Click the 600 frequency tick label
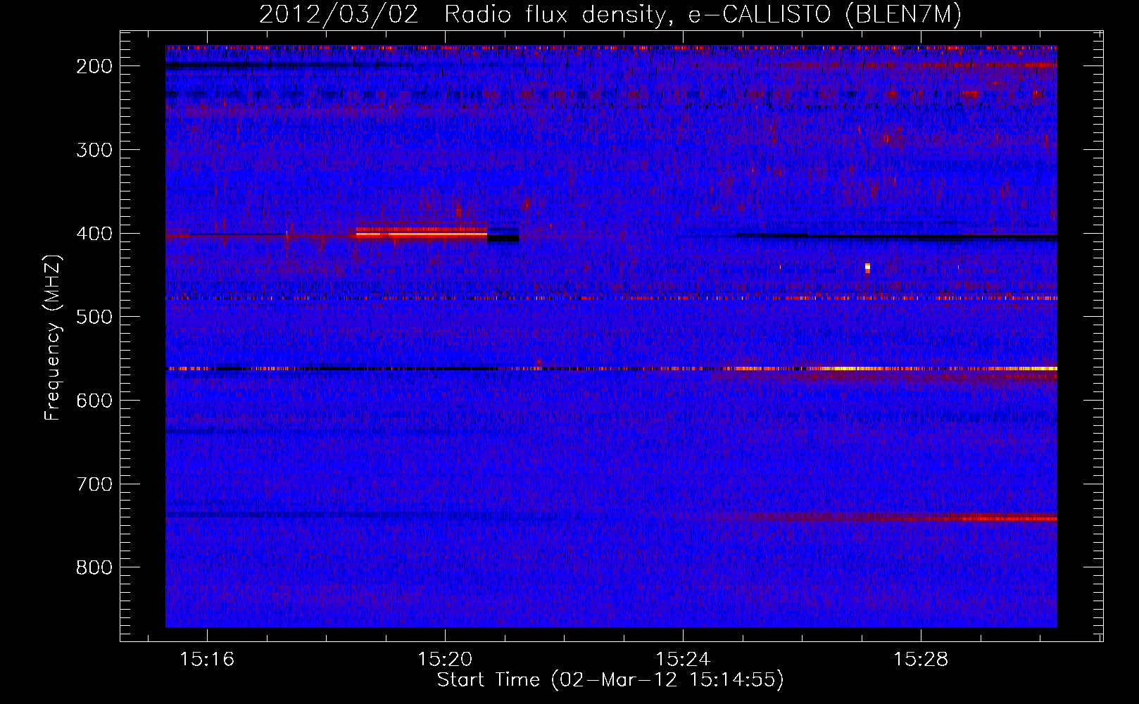 click(94, 401)
